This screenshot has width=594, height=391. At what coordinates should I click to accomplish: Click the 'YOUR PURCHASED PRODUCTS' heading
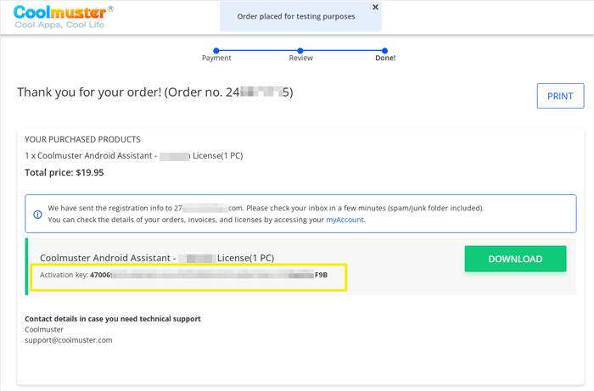(x=82, y=139)
